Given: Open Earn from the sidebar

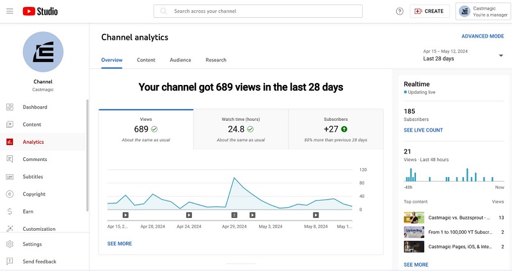Looking at the screenshot, I should click(x=43, y=212).
